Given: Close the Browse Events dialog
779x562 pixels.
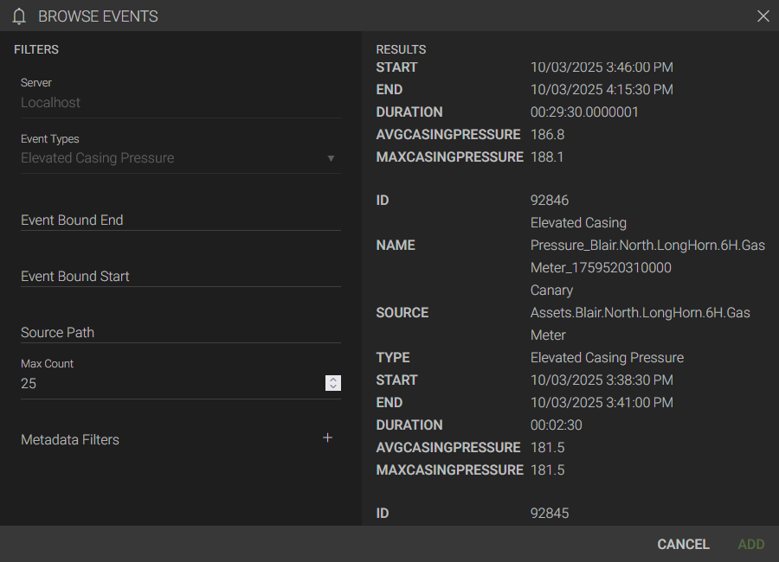Looking at the screenshot, I should (x=763, y=16).
